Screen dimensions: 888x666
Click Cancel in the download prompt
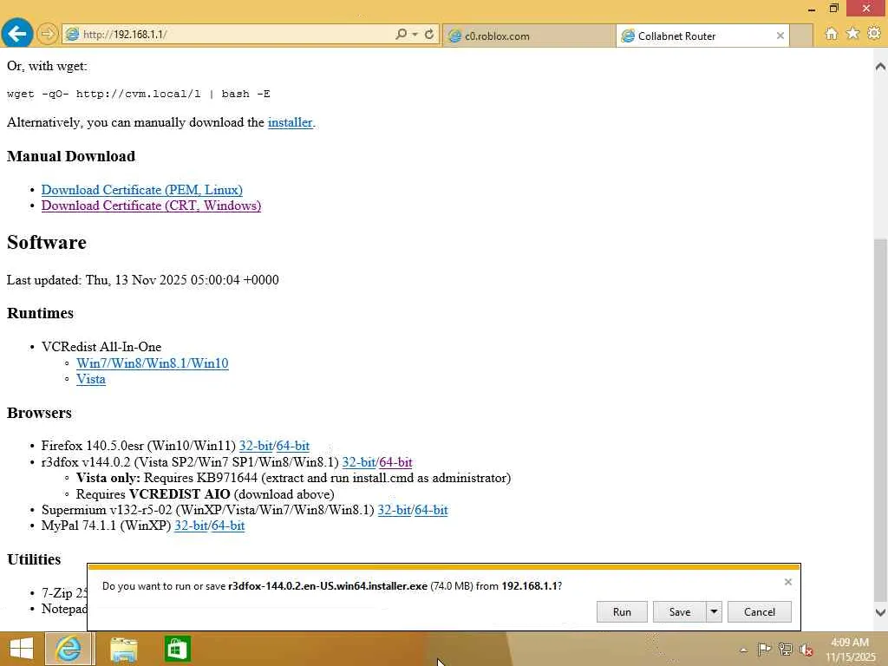[760, 611]
